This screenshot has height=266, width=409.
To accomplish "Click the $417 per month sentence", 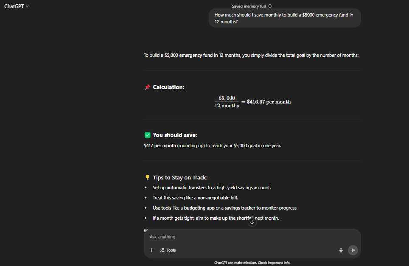I will pyautogui.click(x=212, y=146).
